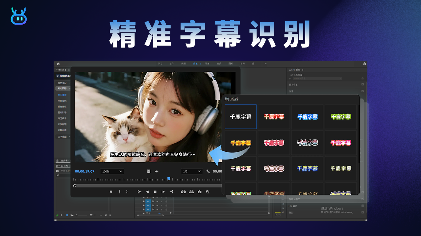This screenshot has width=421, height=236.
Task: Take a frame snapshot with the camera icon
Action: (x=199, y=192)
